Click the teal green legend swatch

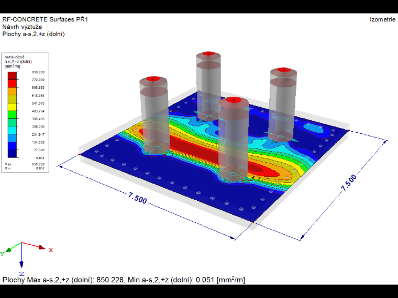coord(12,123)
